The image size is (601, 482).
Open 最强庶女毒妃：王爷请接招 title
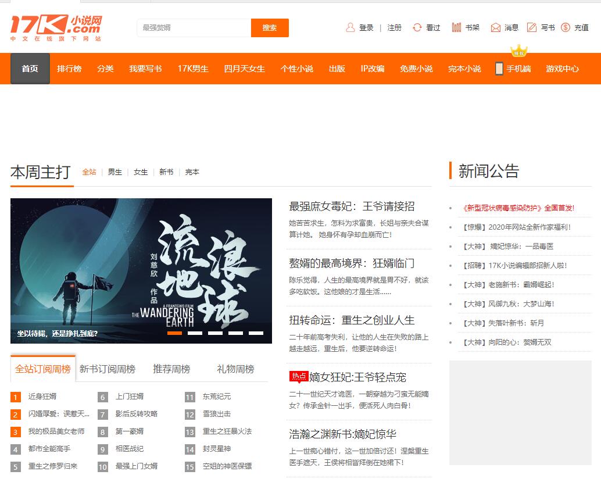coord(352,206)
